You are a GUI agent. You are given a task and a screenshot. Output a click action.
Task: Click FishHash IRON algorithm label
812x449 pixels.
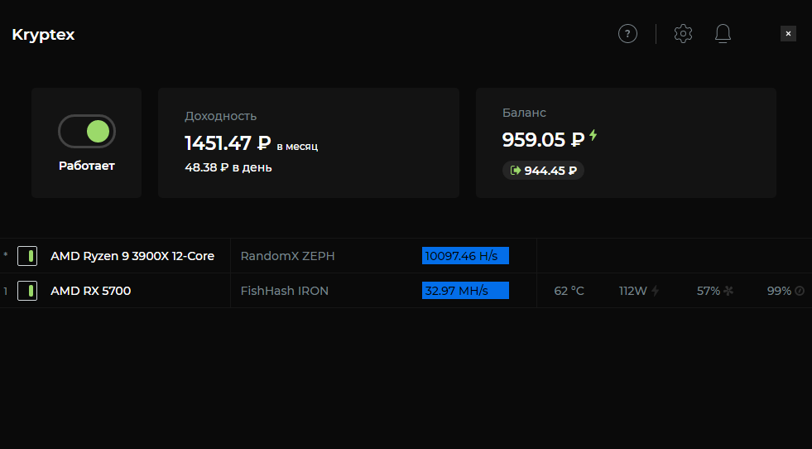coord(284,291)
